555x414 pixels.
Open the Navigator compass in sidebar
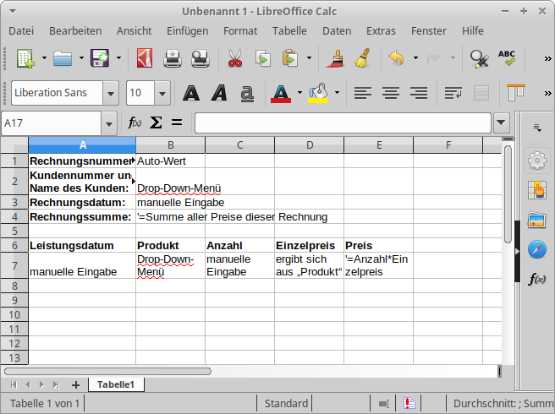pos(536,249)
